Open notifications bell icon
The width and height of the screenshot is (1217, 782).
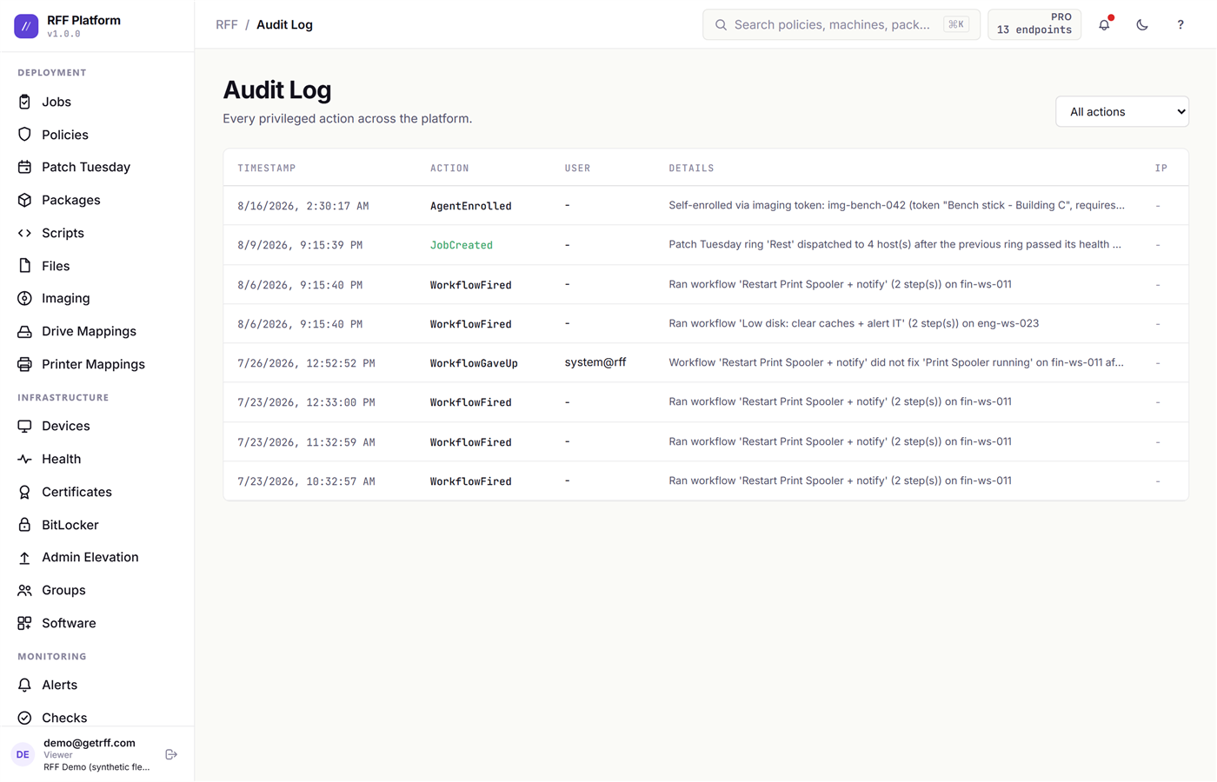(1104, 24)
